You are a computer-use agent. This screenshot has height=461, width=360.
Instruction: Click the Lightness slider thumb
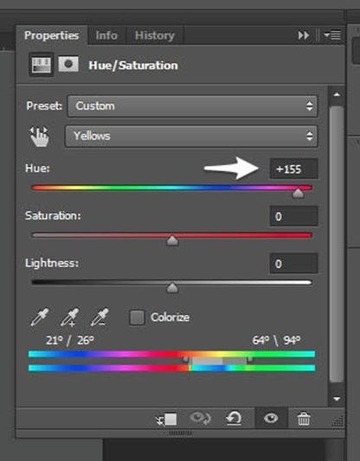pyautogui.click(x=172, y=288)
